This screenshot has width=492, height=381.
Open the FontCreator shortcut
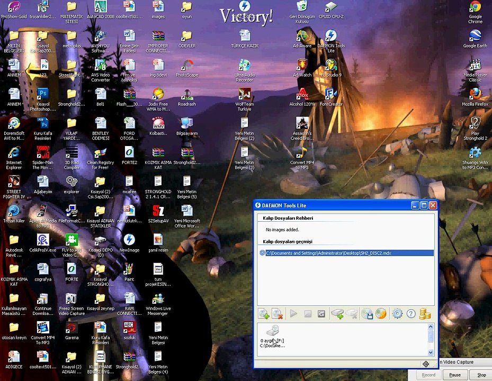click(331, 97)
